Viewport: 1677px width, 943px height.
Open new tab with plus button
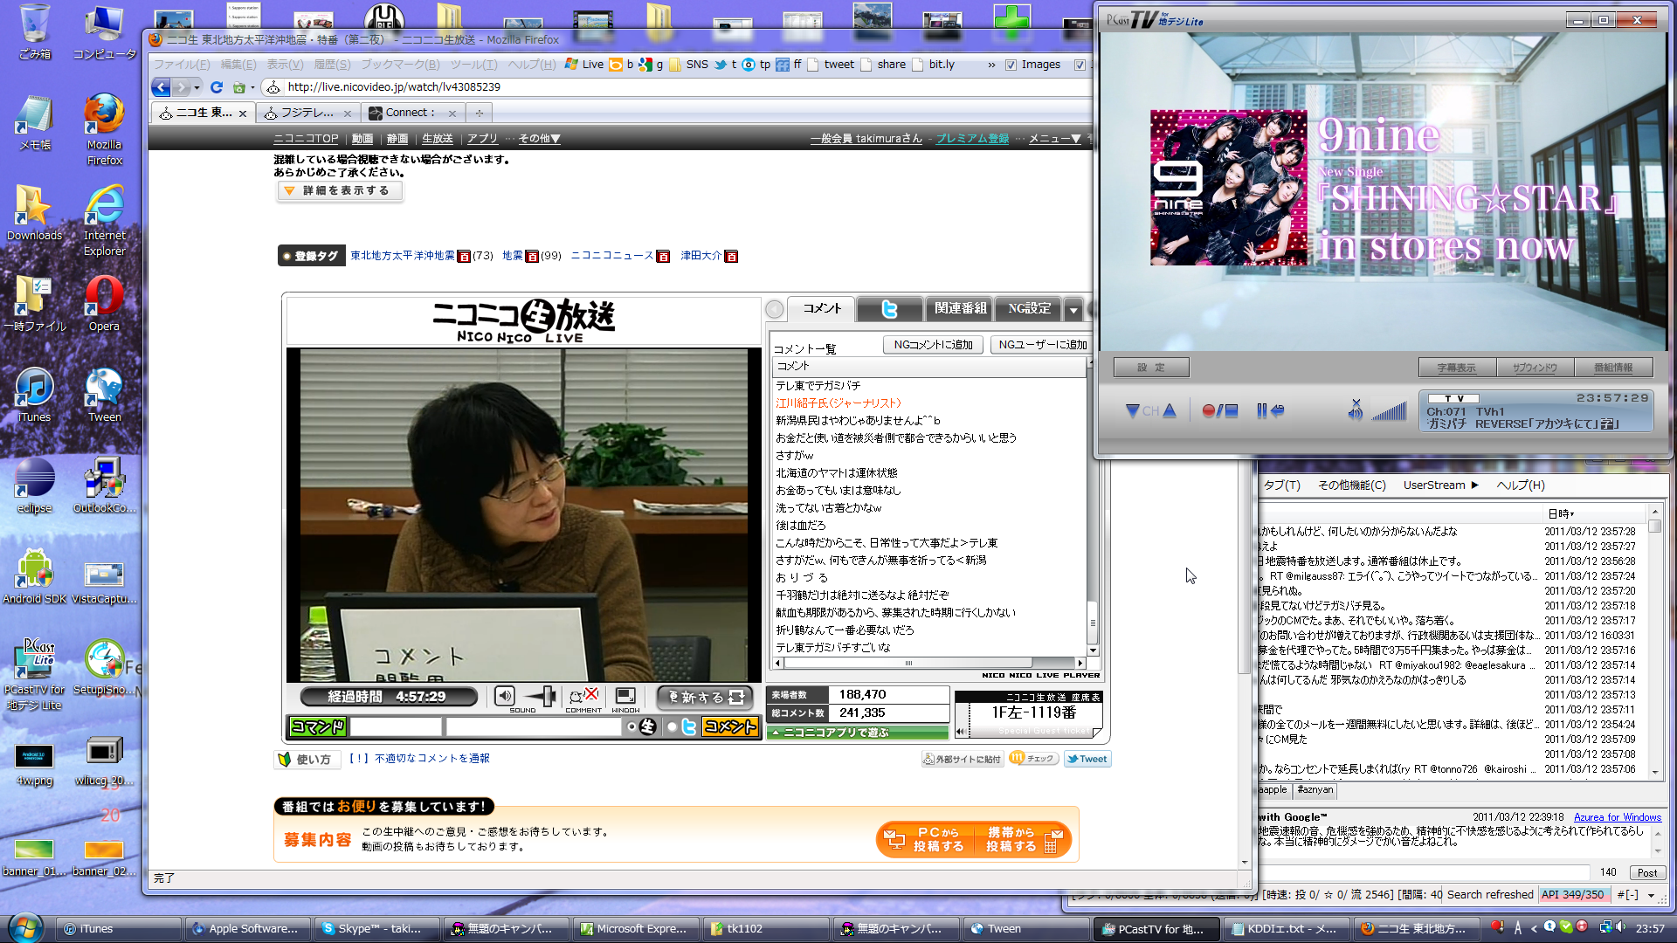479,113
